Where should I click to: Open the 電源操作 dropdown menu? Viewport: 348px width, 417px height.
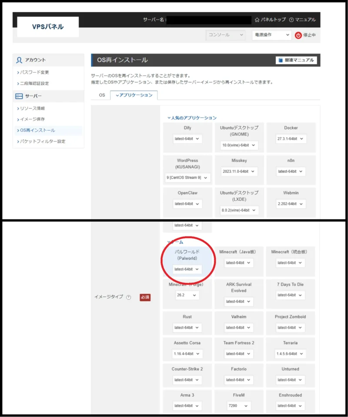[x=272, y=35]
